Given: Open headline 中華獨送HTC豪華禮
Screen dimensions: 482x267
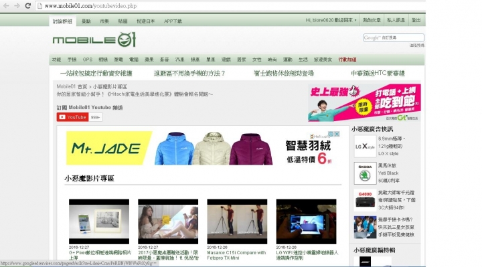Looking at the screenshot, I should (378, 74).
